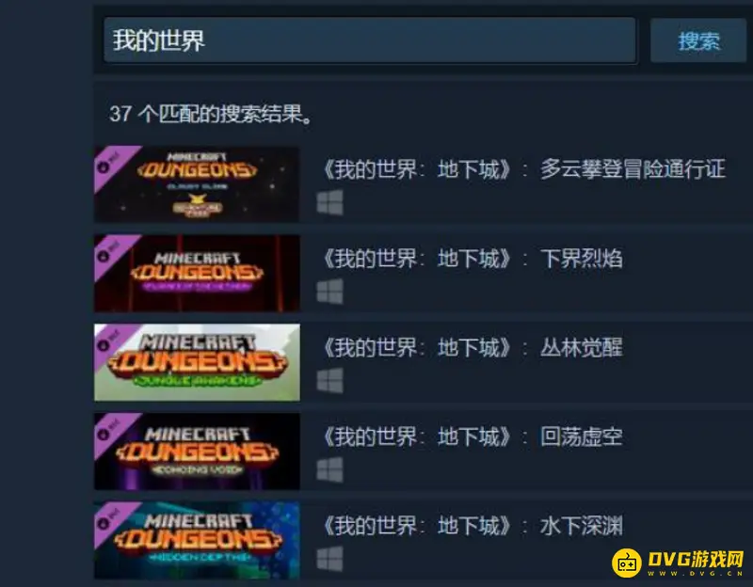Image resolution: width=753 pixels, height=587 pixels.
Task: Select the Jungle Awakens thumbnail
Action: click(197, 362)
